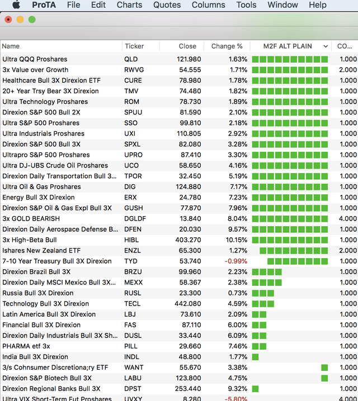This screenshot has width=358, height=401.
Task: Click the four green blocks in BRZU row
Action: coord(267,272)
